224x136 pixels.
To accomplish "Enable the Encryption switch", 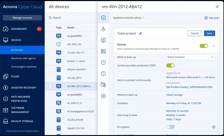I will click(170, 127).
